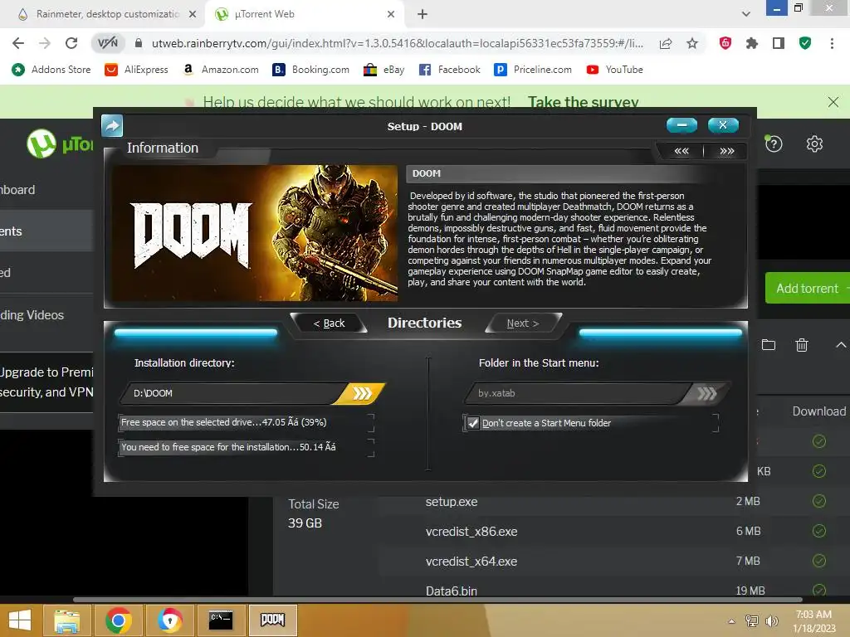Uncheck Don't create a Start Menu folder
850x637 pixels.
tap(473, 423)
